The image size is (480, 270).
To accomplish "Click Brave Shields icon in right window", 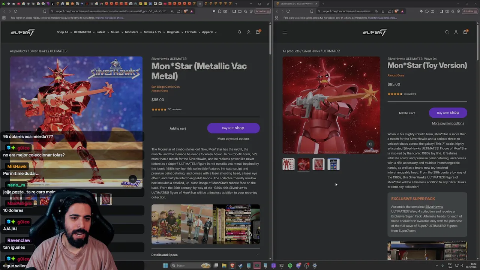I will [396, 11].
